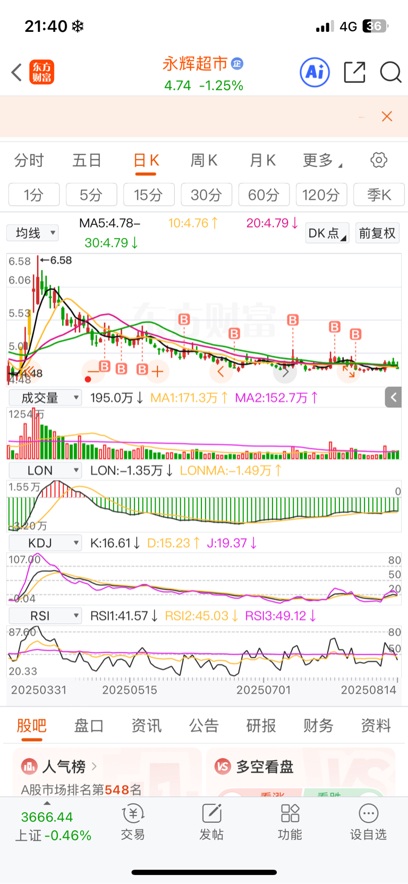Viewport: 408px width, 884px height.
Task: Open the 成交量 indicator dropdown
Action: 45,398
